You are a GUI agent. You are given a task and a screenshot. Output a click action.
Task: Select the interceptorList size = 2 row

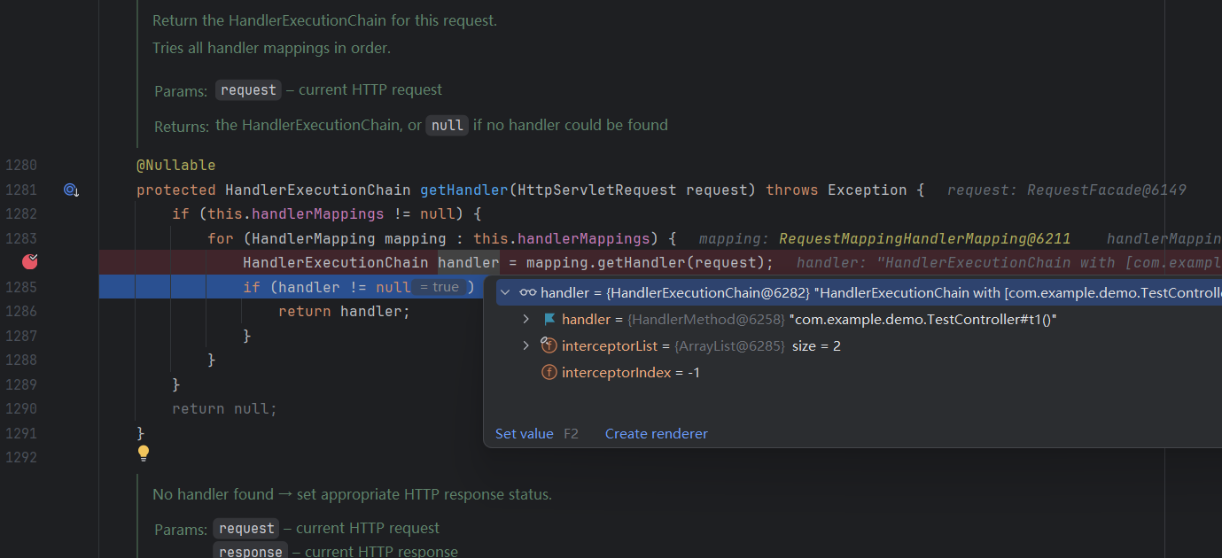pos(700,346)
